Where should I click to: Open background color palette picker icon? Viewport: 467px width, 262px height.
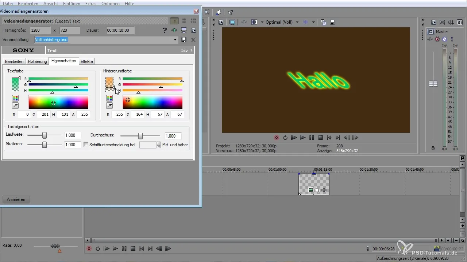pos(109,98)
